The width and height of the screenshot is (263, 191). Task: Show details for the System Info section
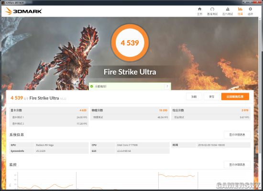(237, 135)
